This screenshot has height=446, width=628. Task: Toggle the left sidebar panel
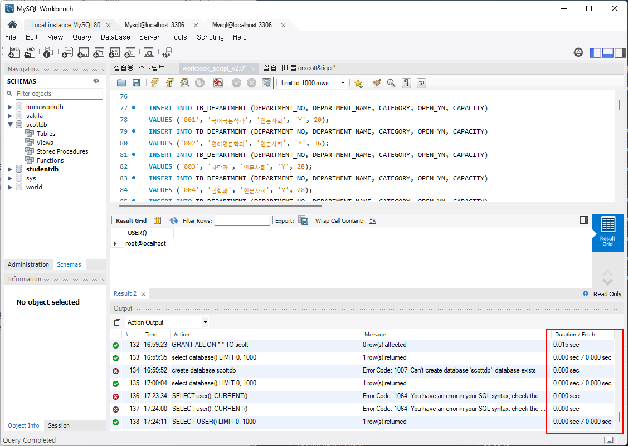(596, 52)
